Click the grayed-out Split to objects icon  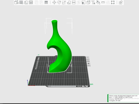(36, 2)
